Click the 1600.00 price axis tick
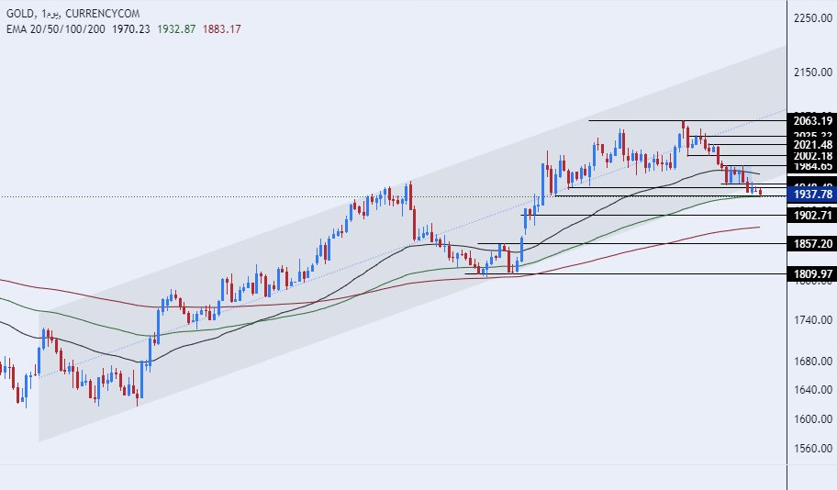 [x=814, y=419]
